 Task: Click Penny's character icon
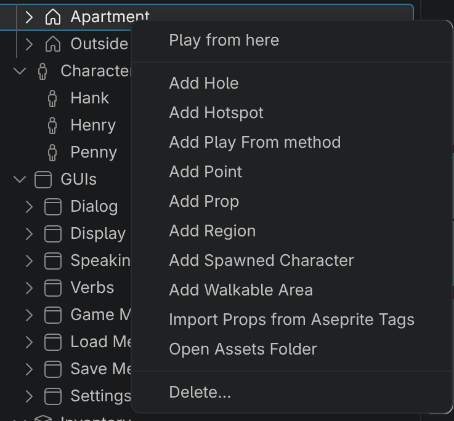[52, 153]
